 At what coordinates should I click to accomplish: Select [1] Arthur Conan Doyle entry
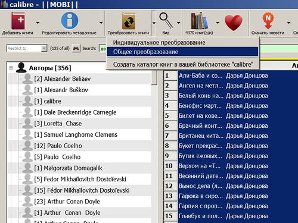point(67,212)
